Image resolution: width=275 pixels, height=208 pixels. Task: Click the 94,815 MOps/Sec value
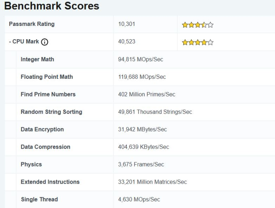point(141,59)
